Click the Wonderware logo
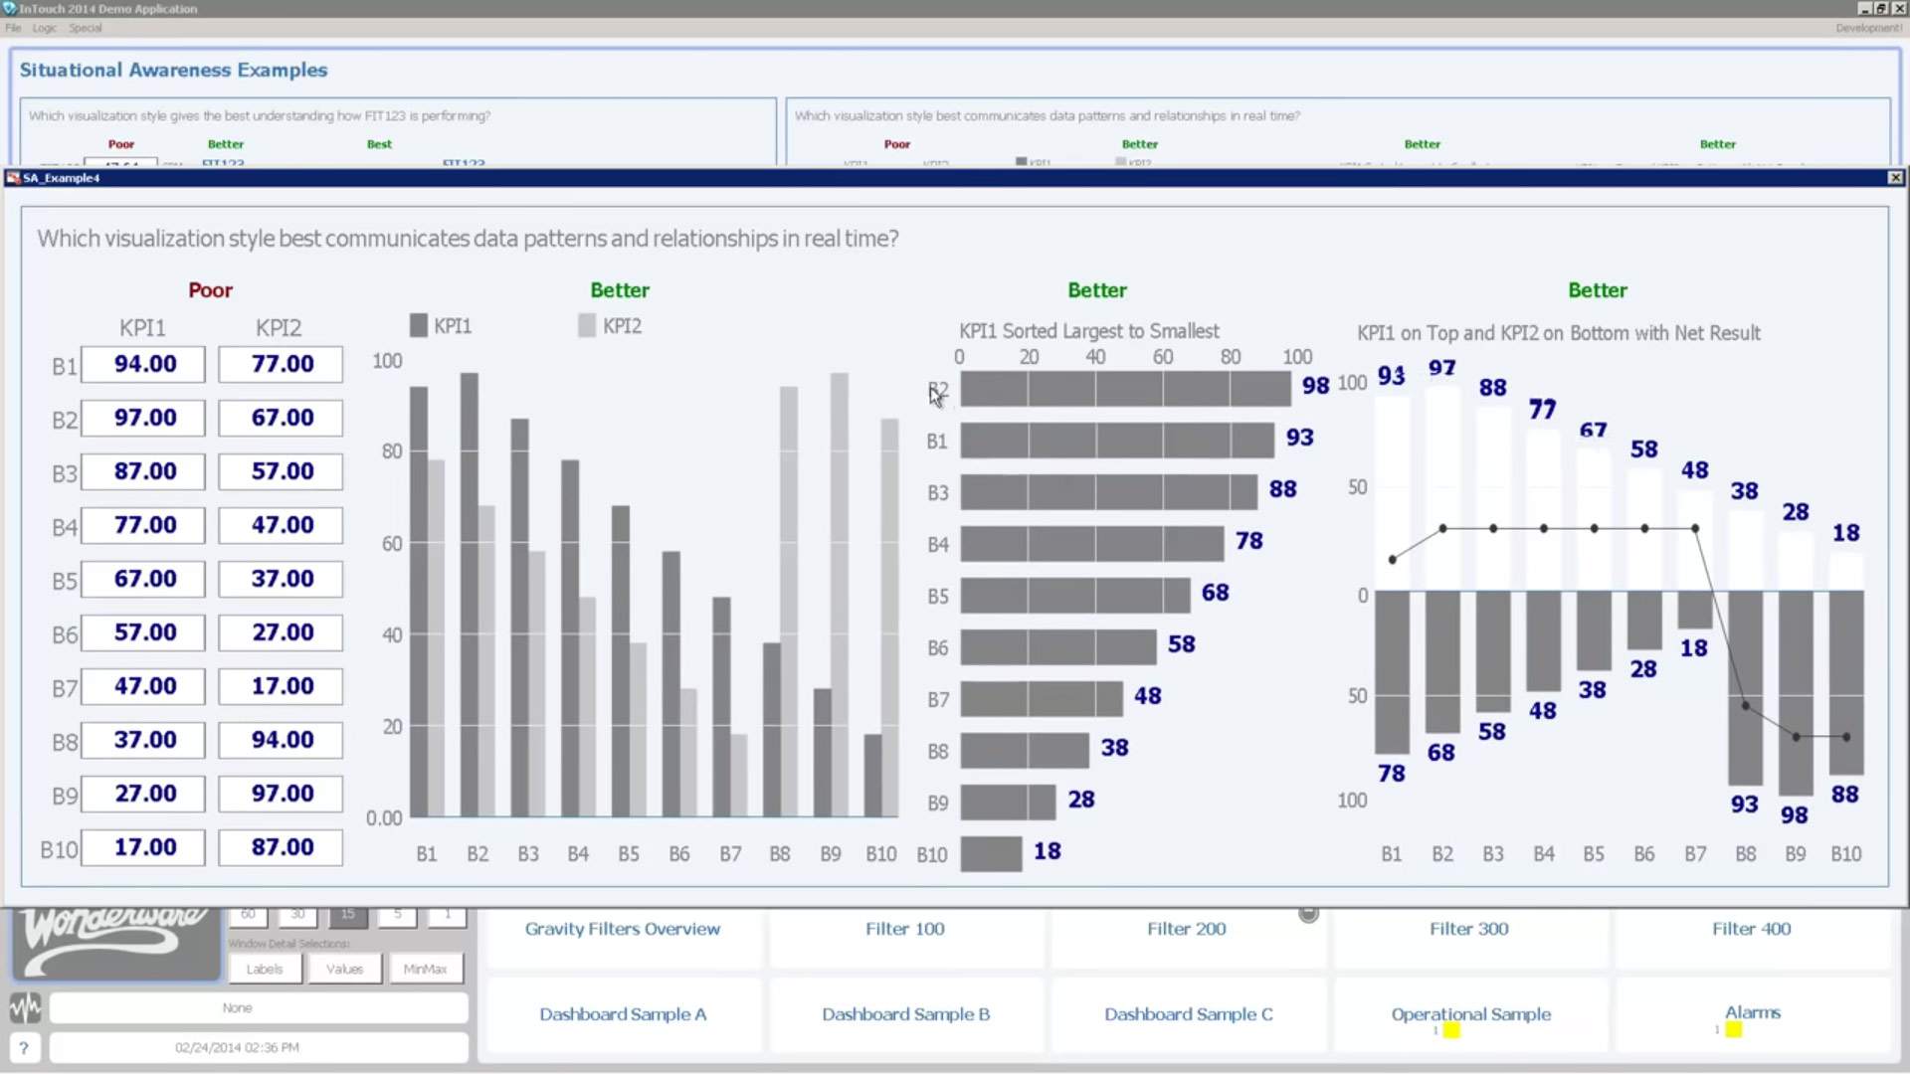Viewport: 1910px width, 1074px height. tap(116, 942)
